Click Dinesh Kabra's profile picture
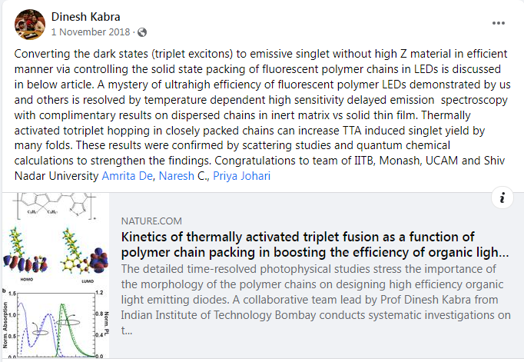 pos(28,24)
